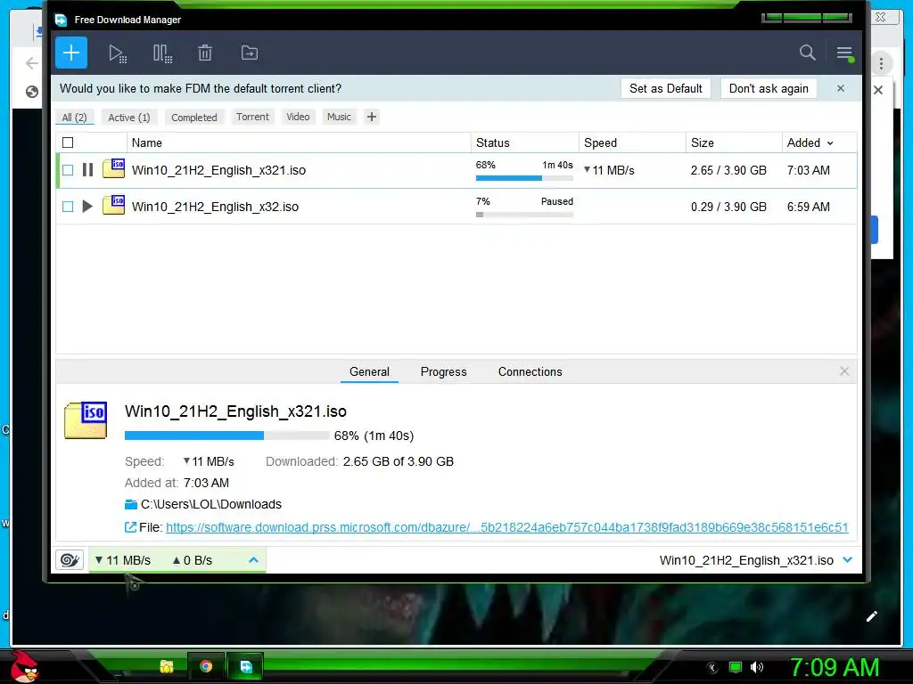Dismiss the default torrent client banner
The image size is (913, 684).
pyautogui.click(x=840, y=88)
